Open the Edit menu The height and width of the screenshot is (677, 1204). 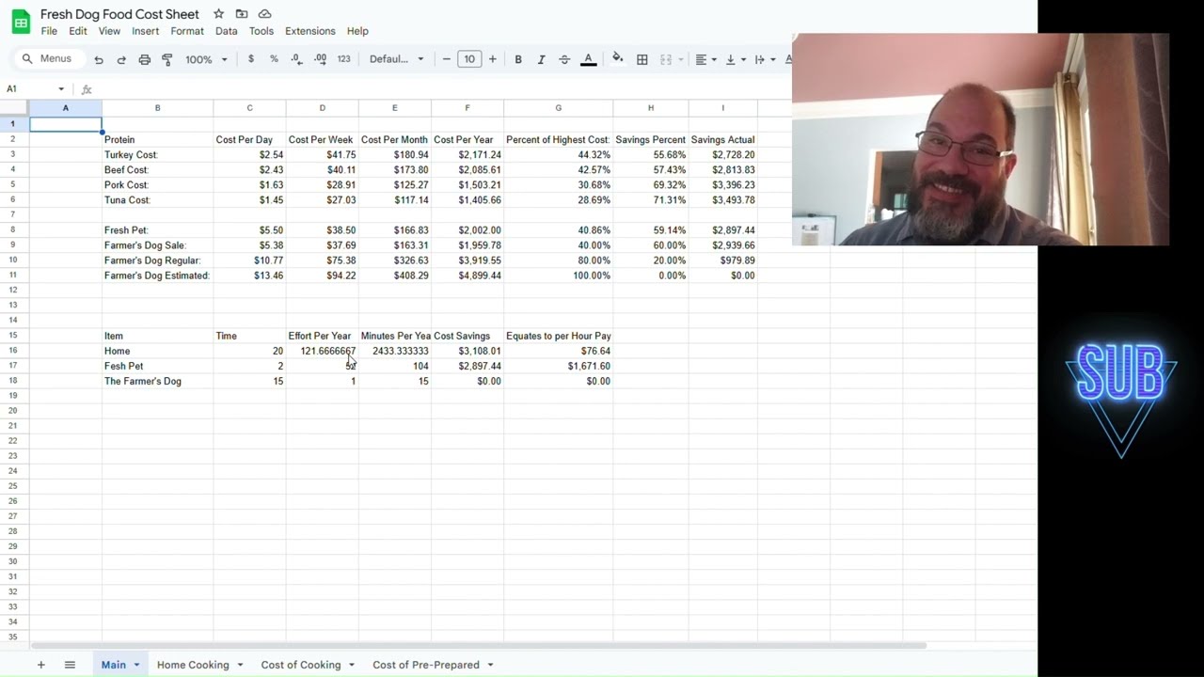pyautogui.click(x=78, y=31)
